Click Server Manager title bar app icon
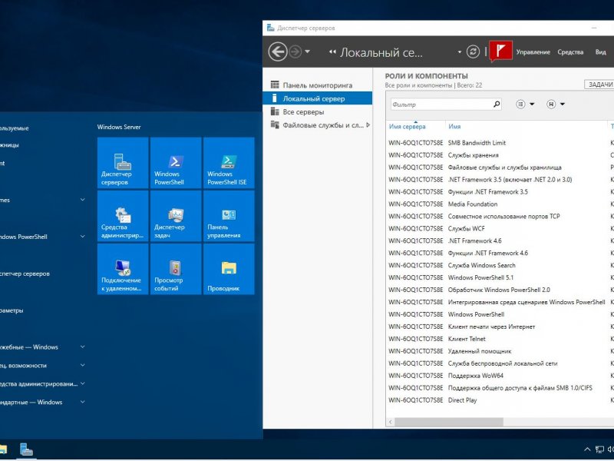614x461 pixels. (270, 28)
